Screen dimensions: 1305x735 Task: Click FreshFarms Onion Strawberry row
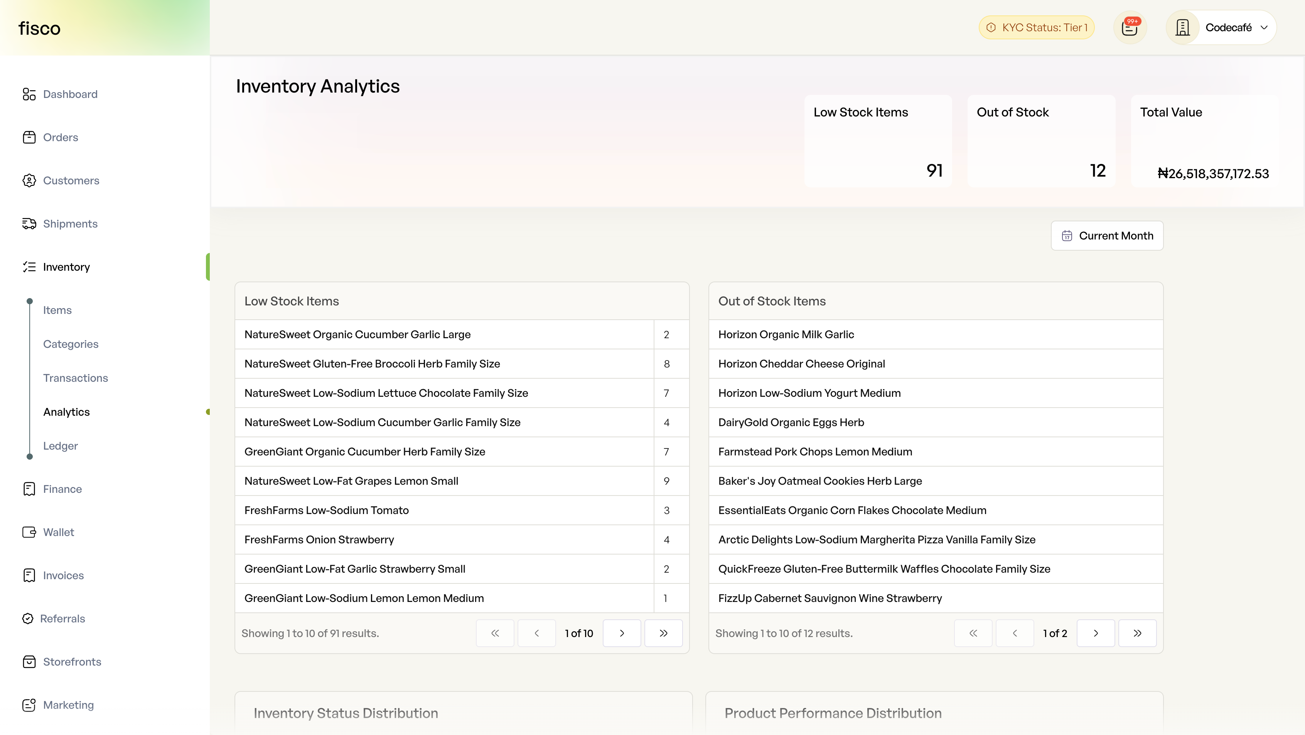click(x=462, y=539)
